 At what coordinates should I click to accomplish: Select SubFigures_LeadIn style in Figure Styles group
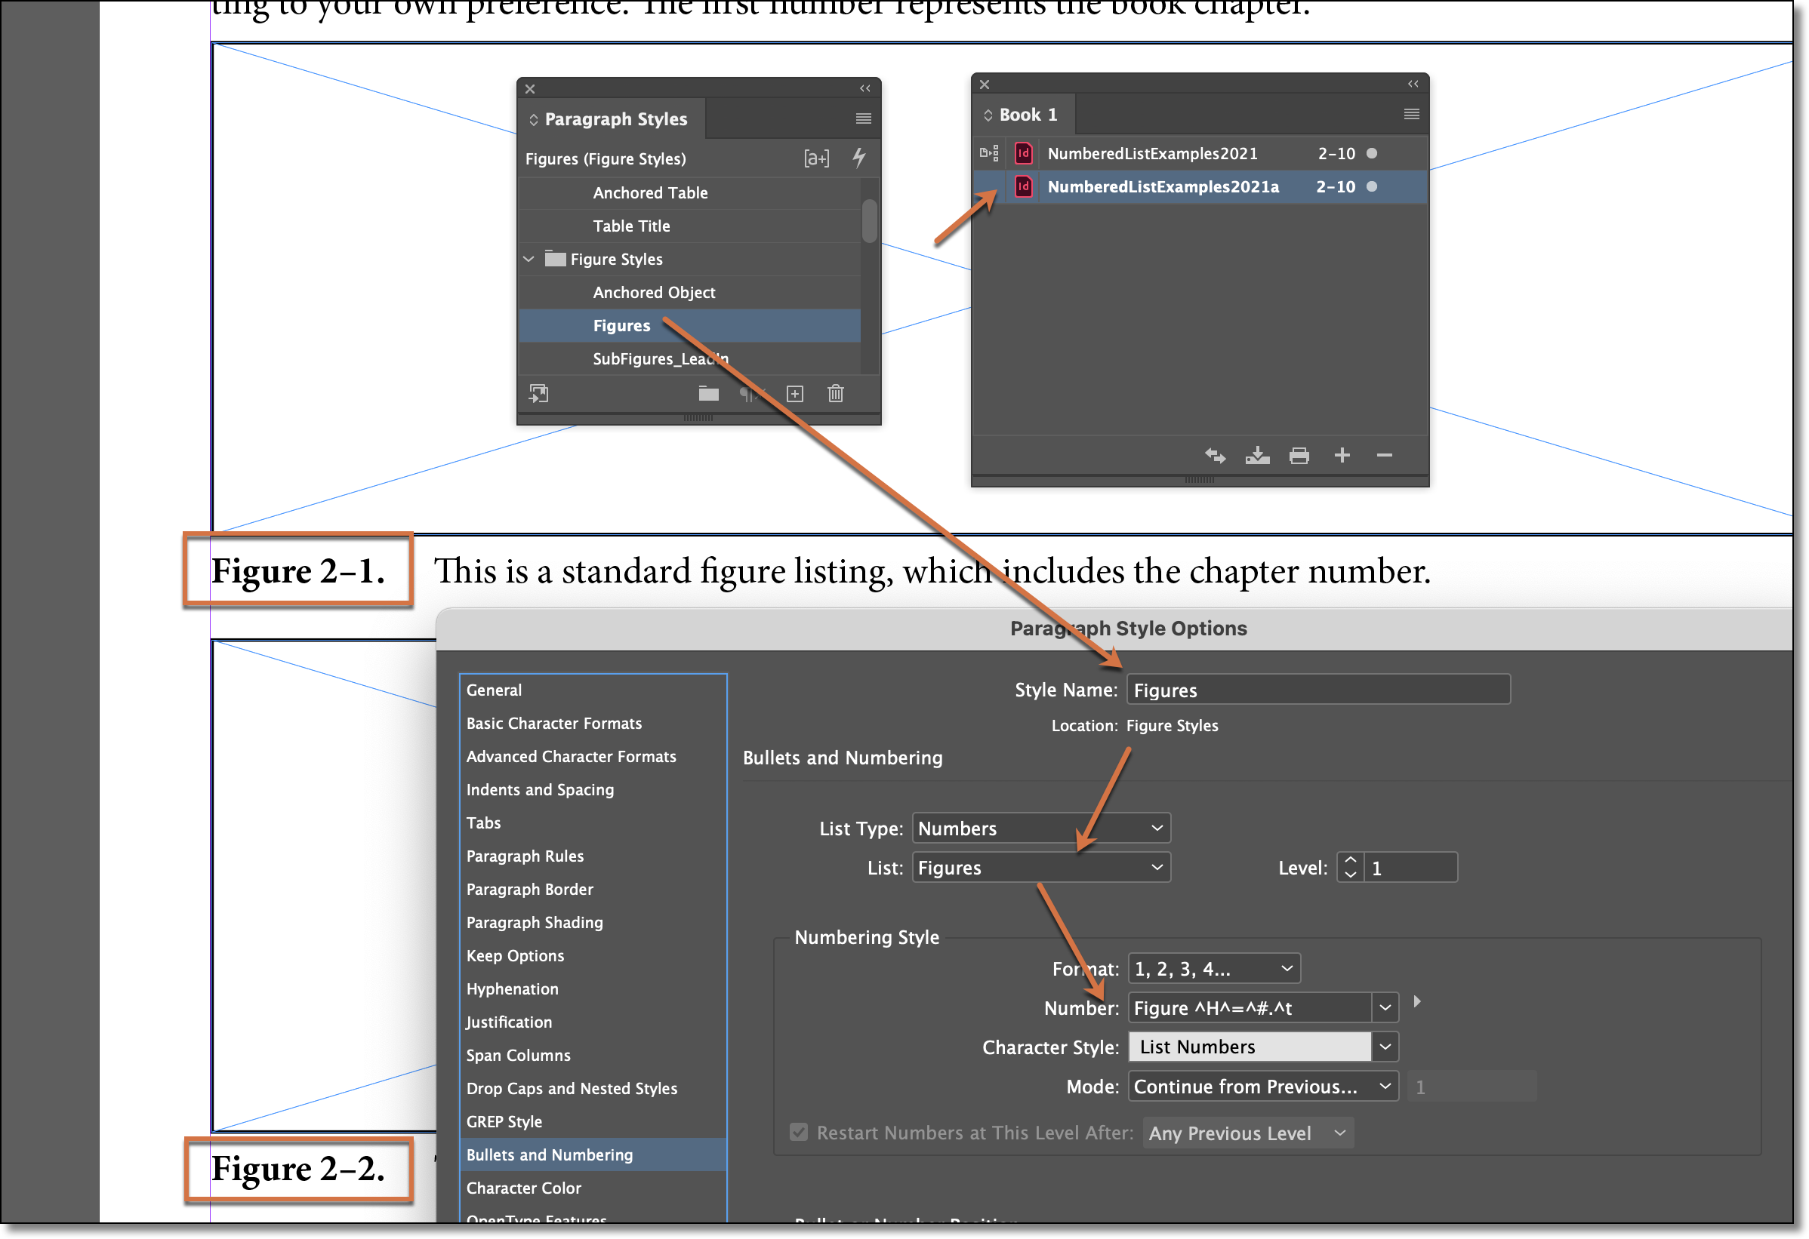tap(658, 357)
